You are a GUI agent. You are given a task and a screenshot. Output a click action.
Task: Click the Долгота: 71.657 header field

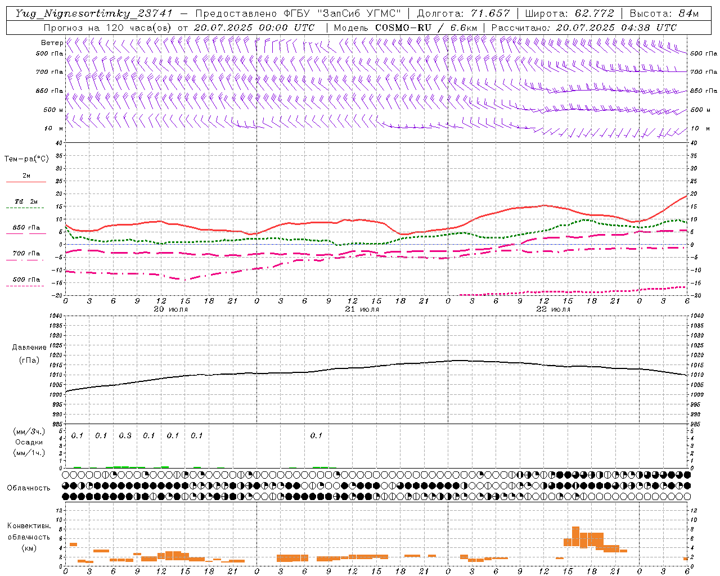click(463, 13)
